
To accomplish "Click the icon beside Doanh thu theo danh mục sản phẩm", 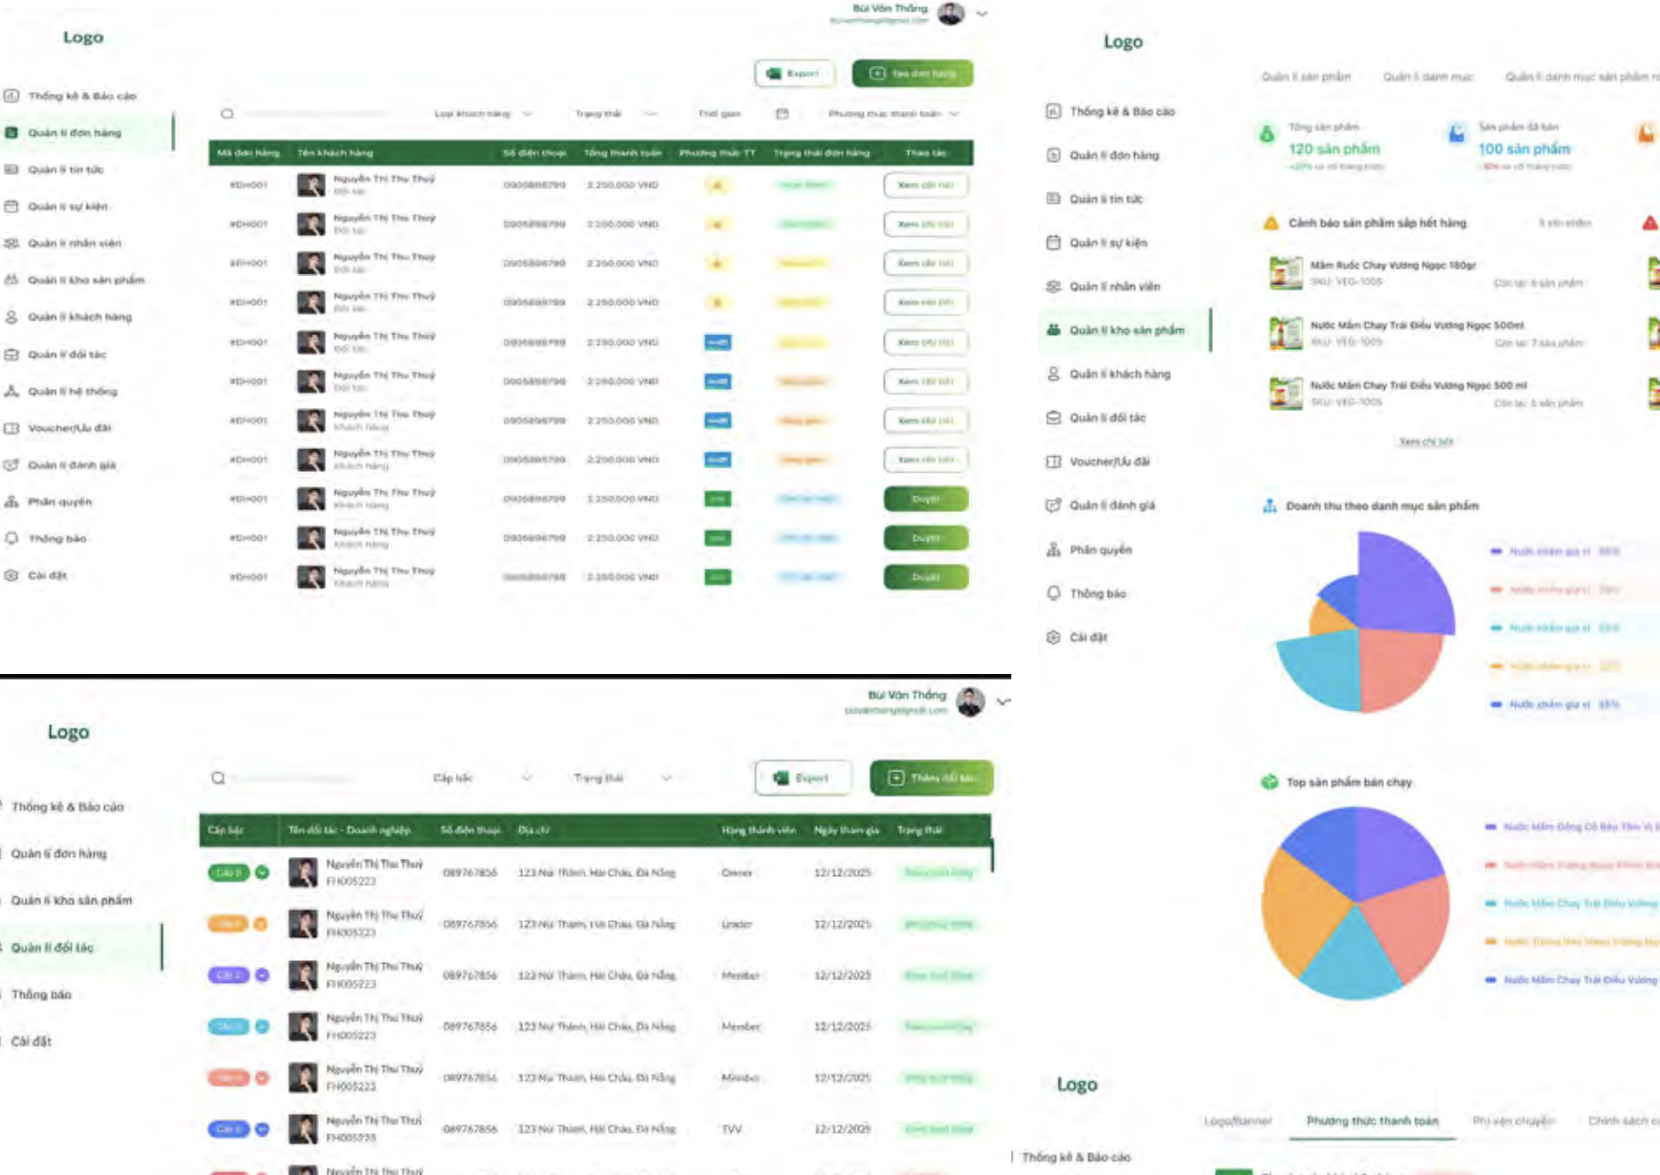I will point(1269,506).
